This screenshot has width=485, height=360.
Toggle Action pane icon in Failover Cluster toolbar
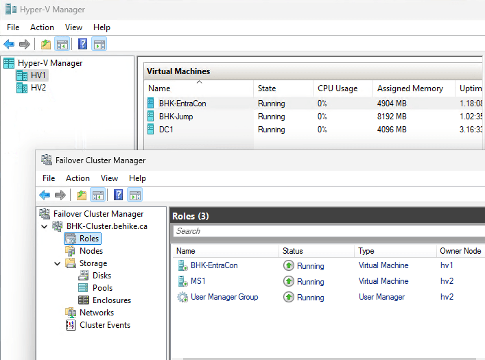click(x=134, y=195)
